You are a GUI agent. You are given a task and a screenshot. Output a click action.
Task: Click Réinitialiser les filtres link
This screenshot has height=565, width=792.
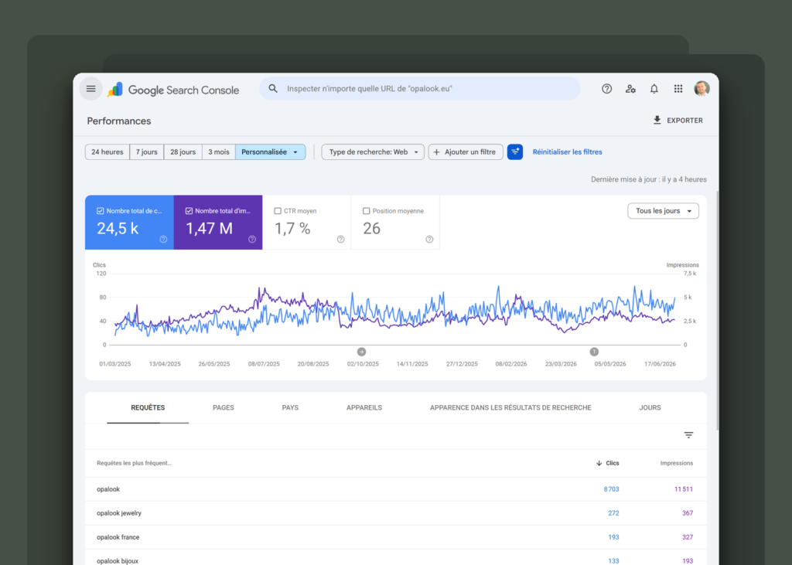click(567, 152)
